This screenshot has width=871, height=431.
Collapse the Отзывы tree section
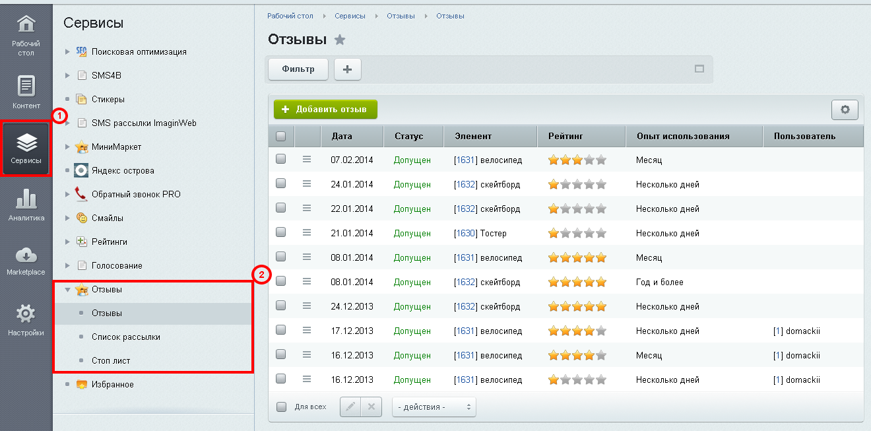click(67, 289)
